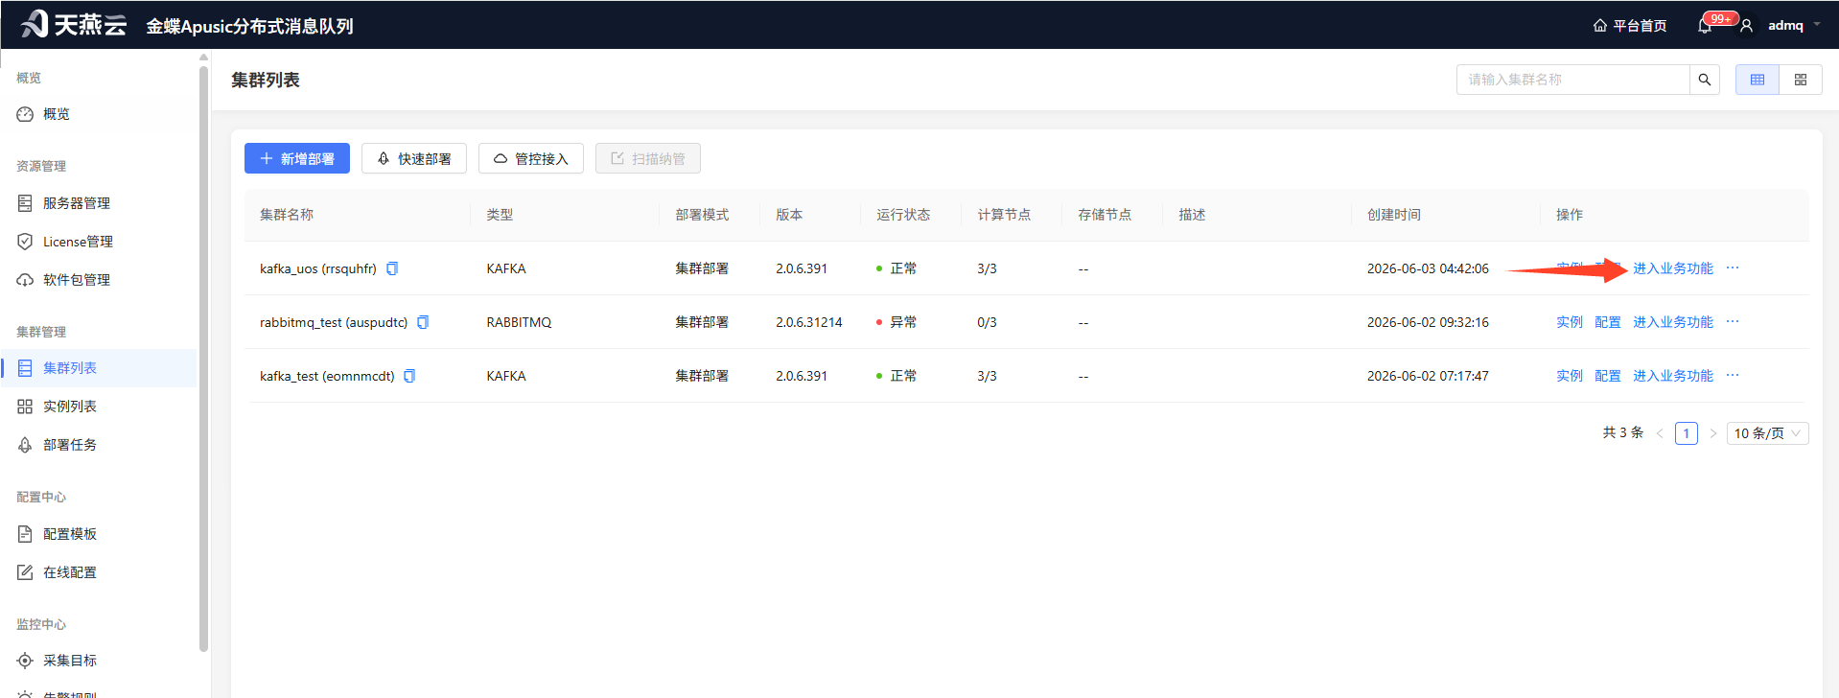Copy the kafka_test cluster ID icon
This screenshot has width=1839, height=698.
409,376
